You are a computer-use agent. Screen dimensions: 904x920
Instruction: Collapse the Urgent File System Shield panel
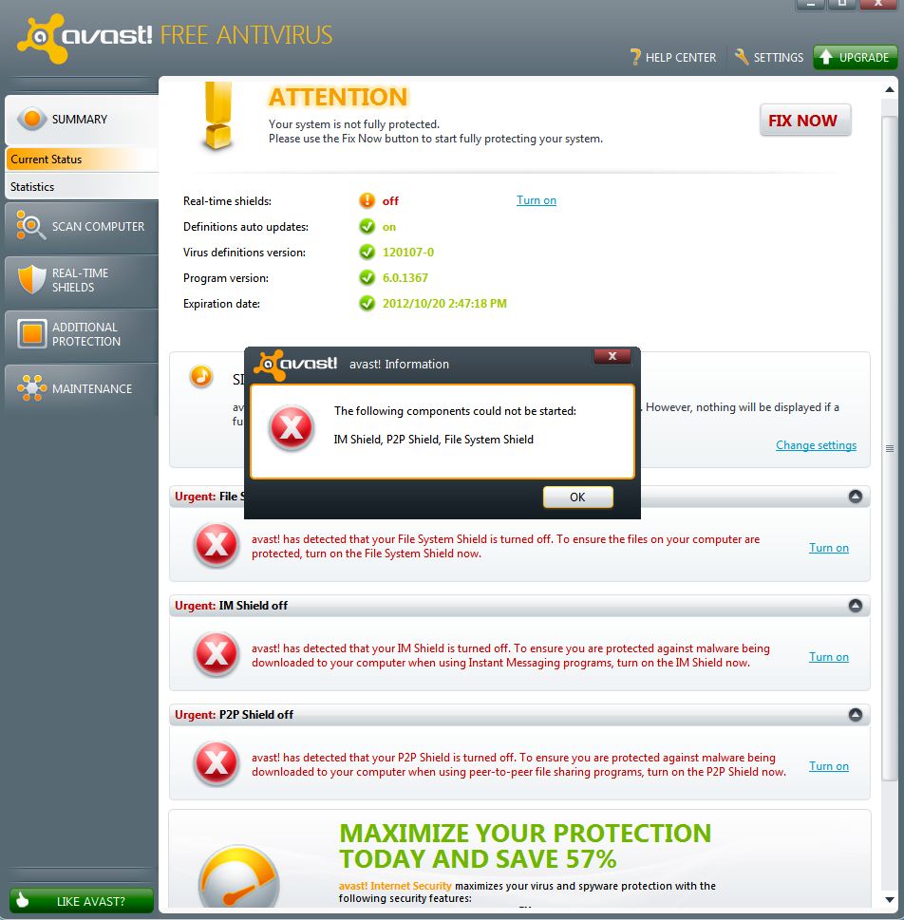tap(856, 497)
